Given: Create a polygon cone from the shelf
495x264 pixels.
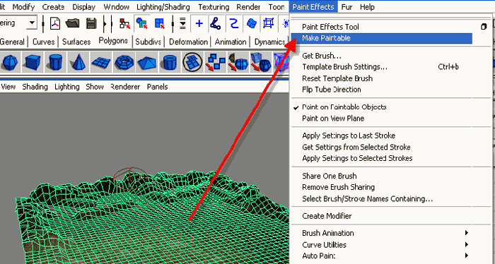Looking at the screenshot, I should pyautogui.click(x=78, y=62).
